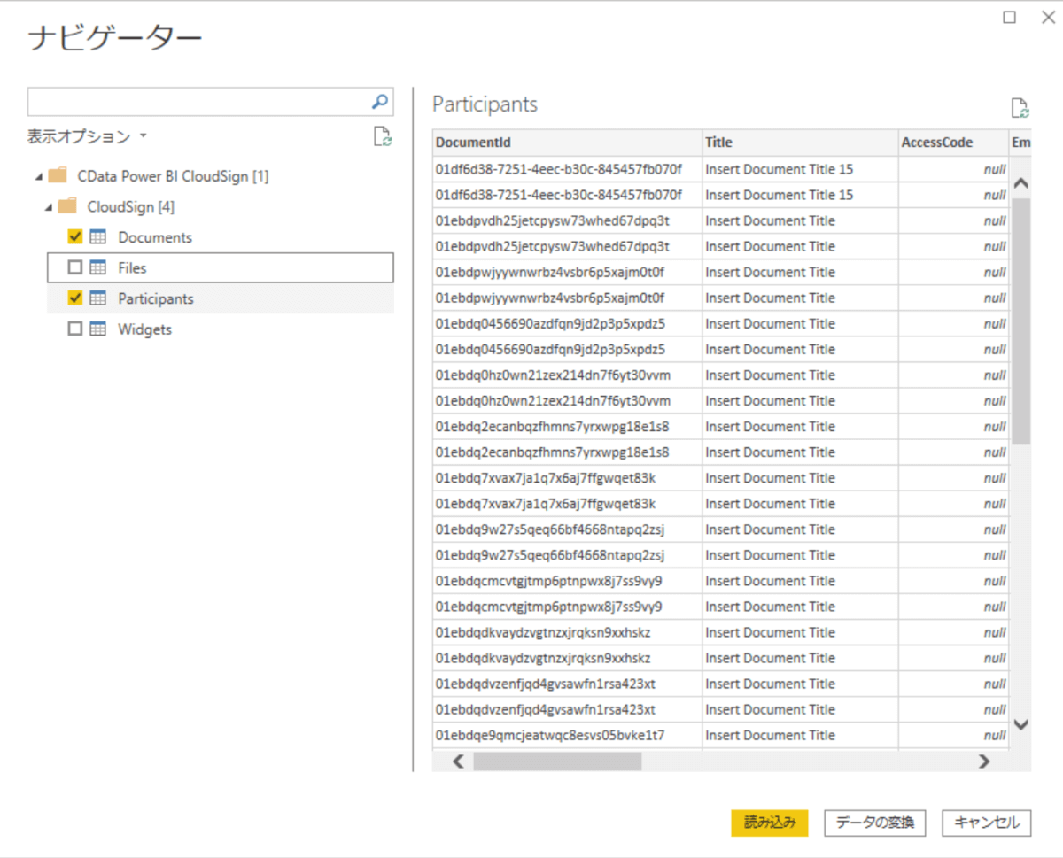Select the Participants tree item
Viewport: 1063px width, 858px height.
(156, 299)
